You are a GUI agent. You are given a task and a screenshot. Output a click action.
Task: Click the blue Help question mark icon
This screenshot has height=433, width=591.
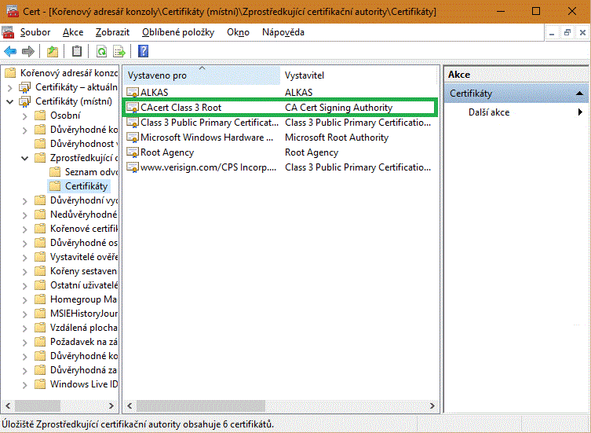tap(144, 52)
